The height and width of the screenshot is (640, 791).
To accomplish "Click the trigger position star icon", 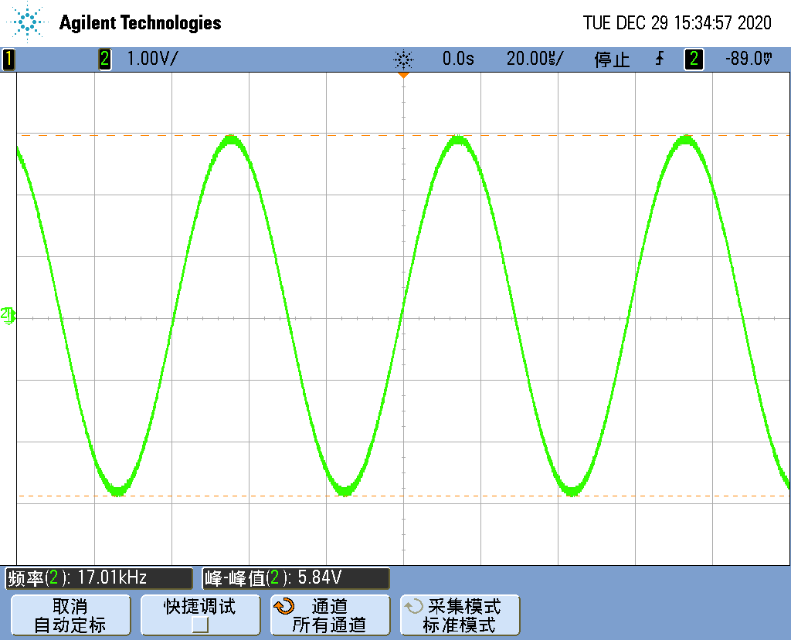I will [403, 59].
